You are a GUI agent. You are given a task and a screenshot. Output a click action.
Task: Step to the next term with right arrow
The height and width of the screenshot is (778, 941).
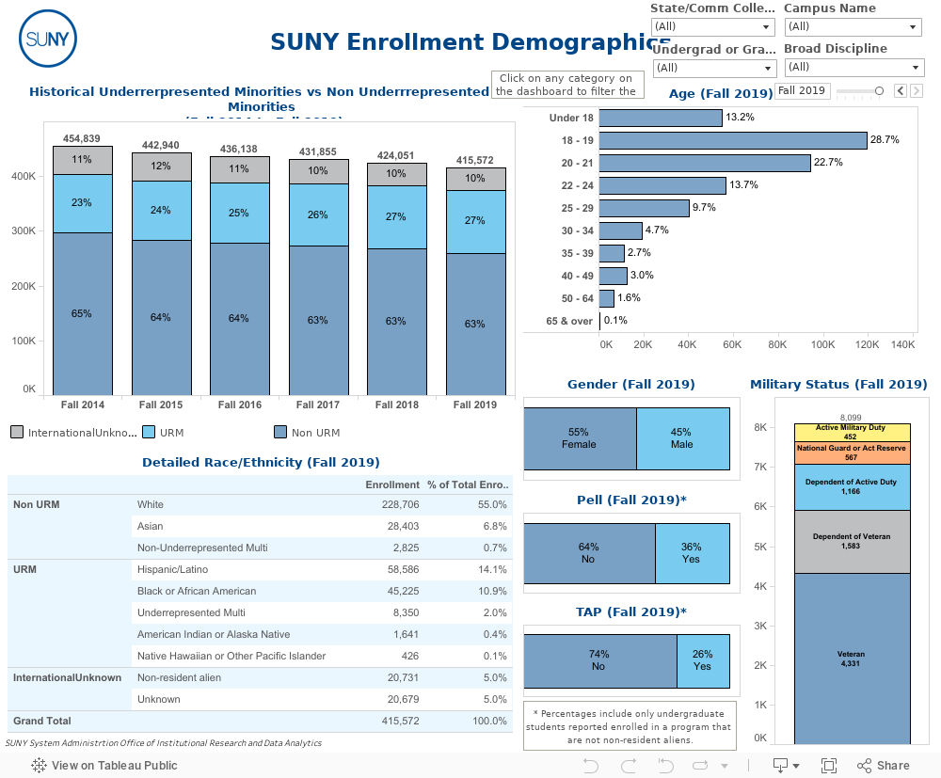coord(917,90)
